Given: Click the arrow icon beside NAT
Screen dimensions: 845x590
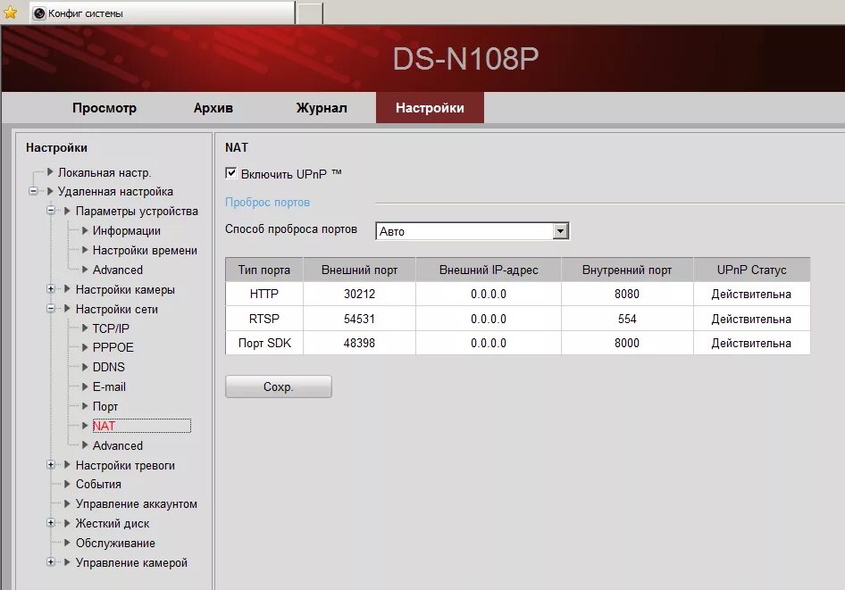Looking at the screenshot, I should [85, 425].
